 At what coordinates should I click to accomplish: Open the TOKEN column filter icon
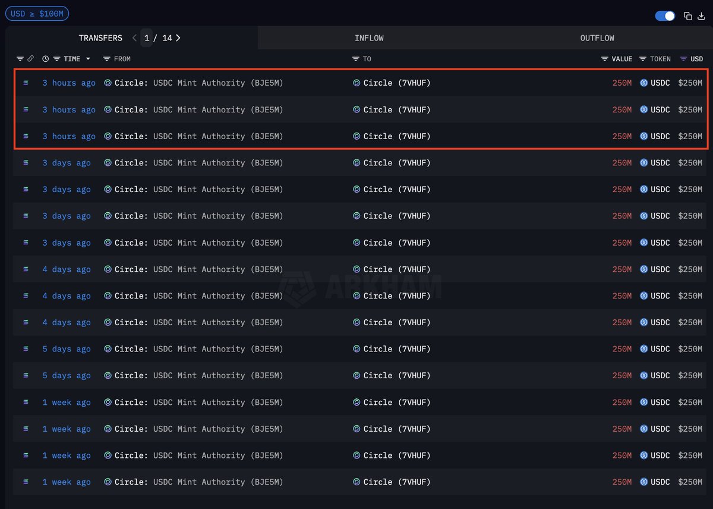point(643,59)
